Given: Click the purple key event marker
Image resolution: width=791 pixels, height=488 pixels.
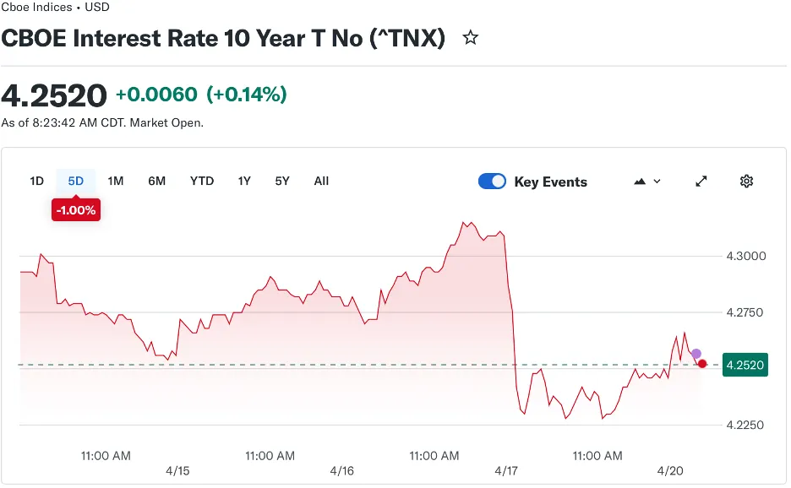Looking at the screenshot, I should click(696, 354).
